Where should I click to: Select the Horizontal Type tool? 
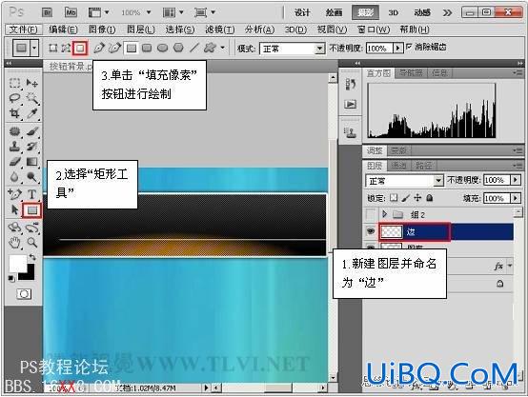click(x=32, y=194)
